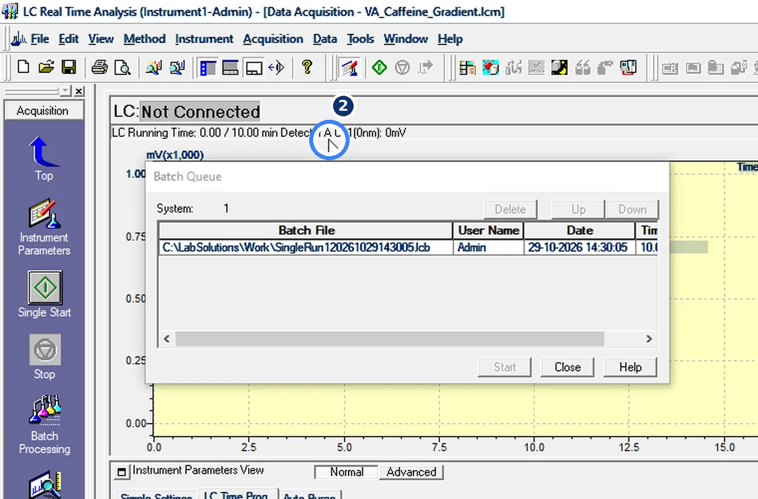Open the LC Time Prog tab

(x=237, y=494)
